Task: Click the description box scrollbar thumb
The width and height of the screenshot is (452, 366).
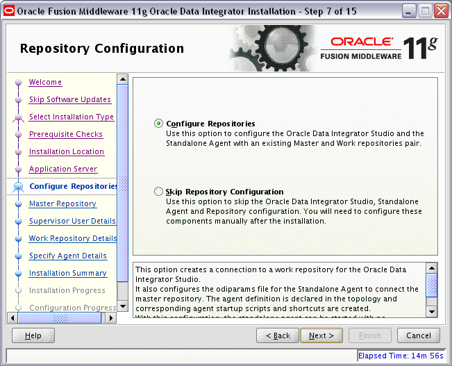Action: [x=432, y=285]
